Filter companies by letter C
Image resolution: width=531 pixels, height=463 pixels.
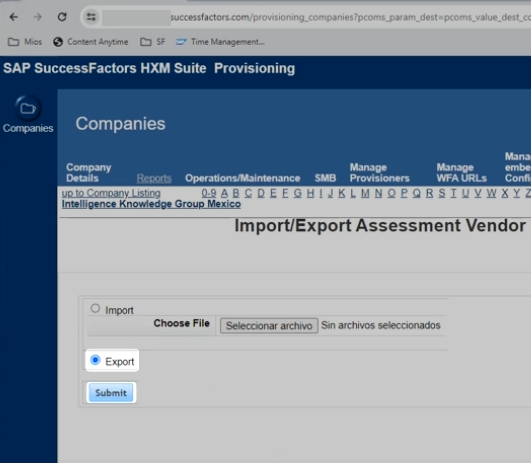pos(248,193)
